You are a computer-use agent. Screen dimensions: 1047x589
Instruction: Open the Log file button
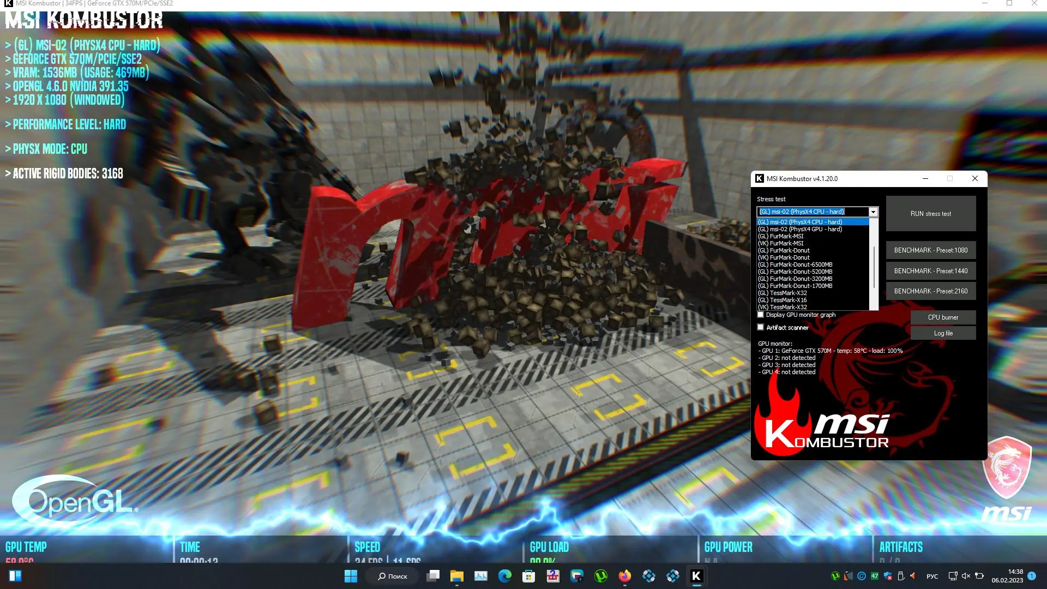(943, 333)
